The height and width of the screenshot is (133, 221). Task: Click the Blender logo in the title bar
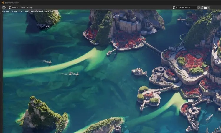point(3,3)
